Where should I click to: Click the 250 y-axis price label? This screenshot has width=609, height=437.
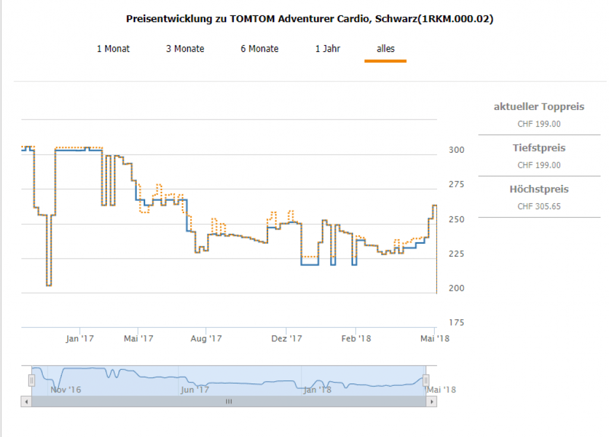456,219
